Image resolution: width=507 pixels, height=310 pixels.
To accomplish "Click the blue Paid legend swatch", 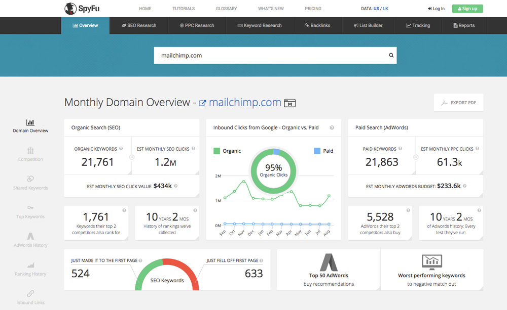I will point(317,151).
